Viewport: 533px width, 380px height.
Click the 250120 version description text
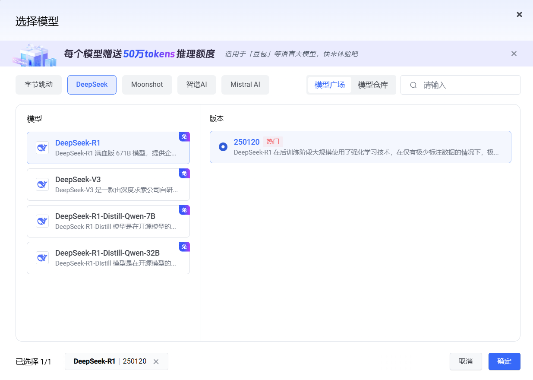(366, 152)
